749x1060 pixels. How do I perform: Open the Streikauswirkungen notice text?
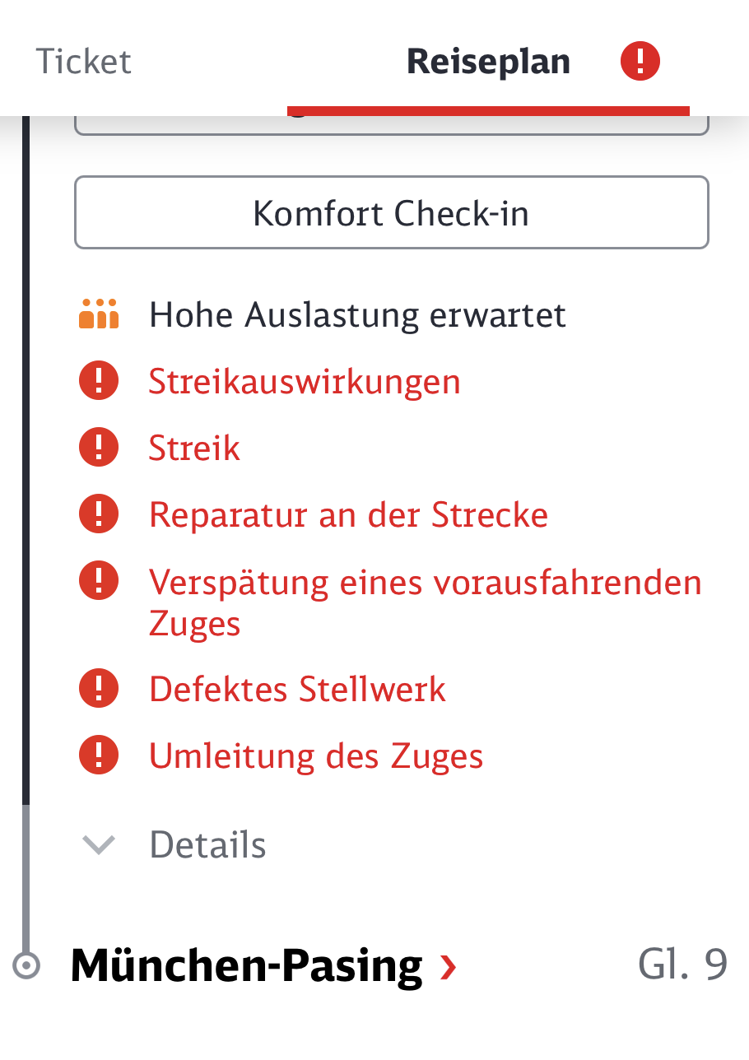point(305,381)
